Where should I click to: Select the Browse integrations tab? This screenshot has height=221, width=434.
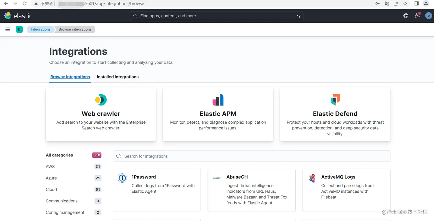point(70,77)
